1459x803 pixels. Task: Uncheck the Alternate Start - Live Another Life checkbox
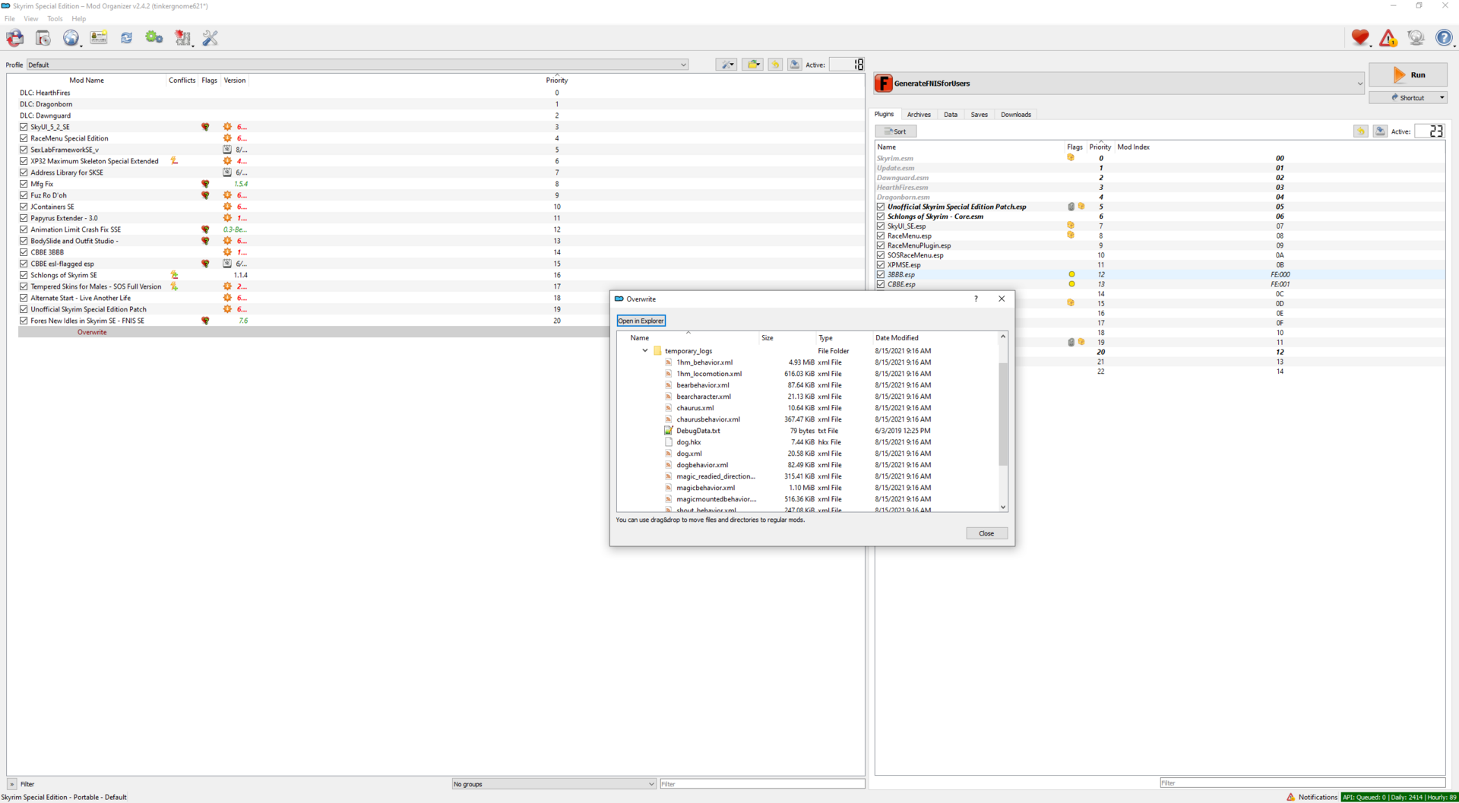click(x=24, y=298)
